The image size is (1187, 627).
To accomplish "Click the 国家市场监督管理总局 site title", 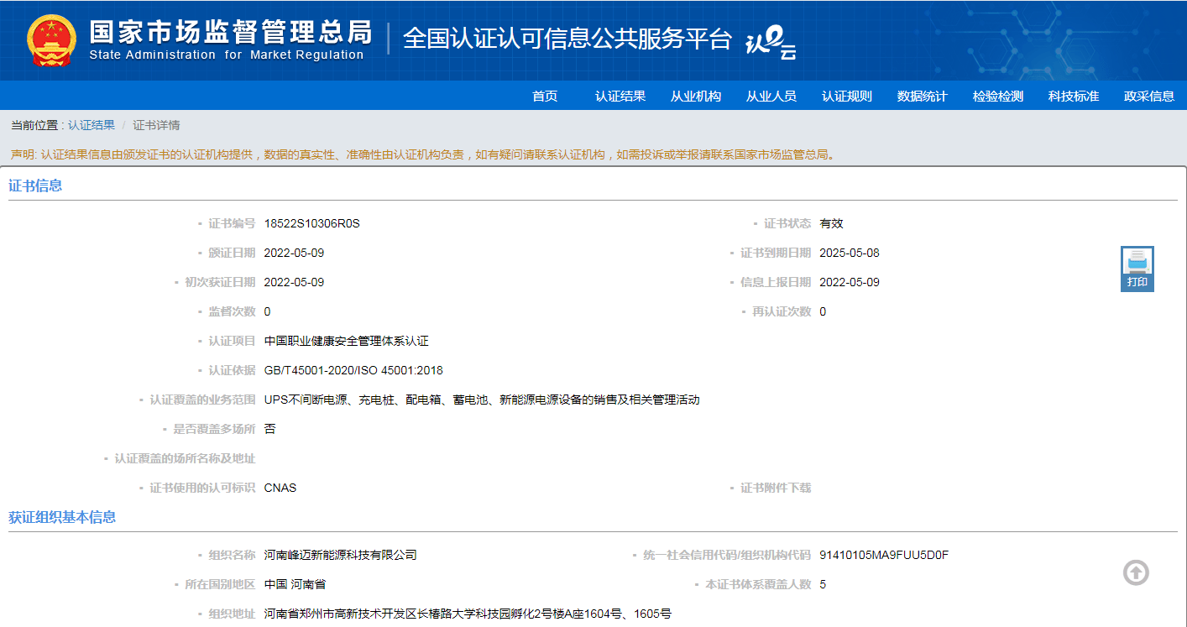I will 231,32.
